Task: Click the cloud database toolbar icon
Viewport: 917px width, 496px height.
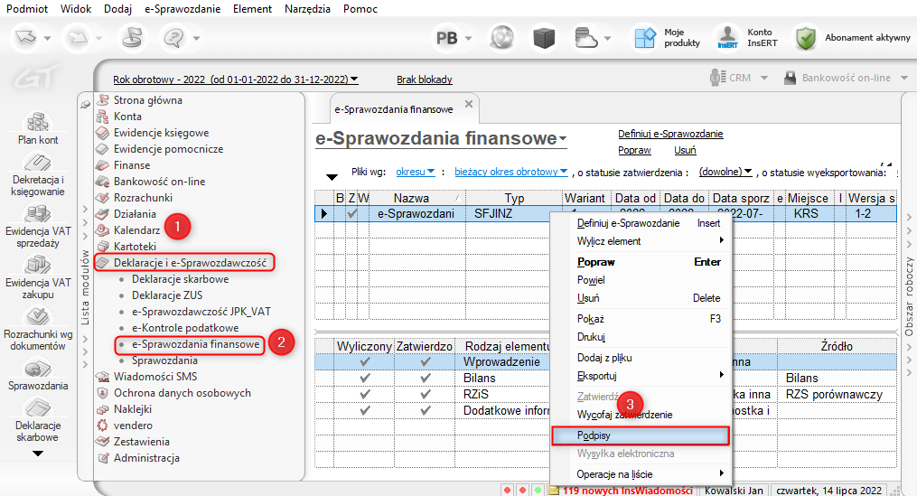Action: click(x=586, y=38)
